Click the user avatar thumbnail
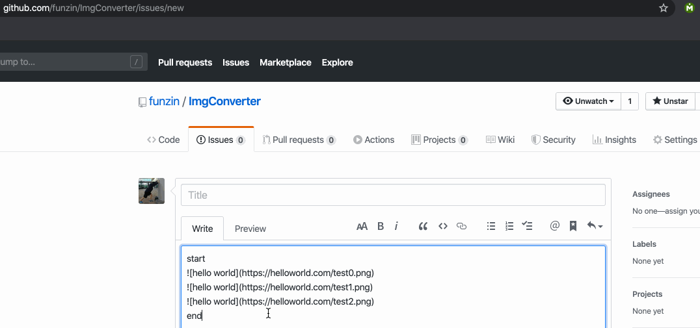 point(152,191)
